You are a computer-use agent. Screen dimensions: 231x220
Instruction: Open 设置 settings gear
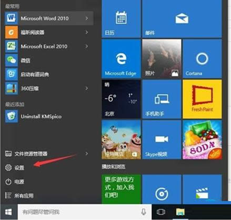click(x=8, y=167)
